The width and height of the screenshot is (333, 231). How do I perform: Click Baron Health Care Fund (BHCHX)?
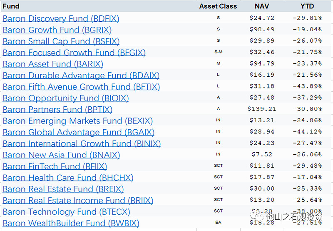[x=68, y=178]
